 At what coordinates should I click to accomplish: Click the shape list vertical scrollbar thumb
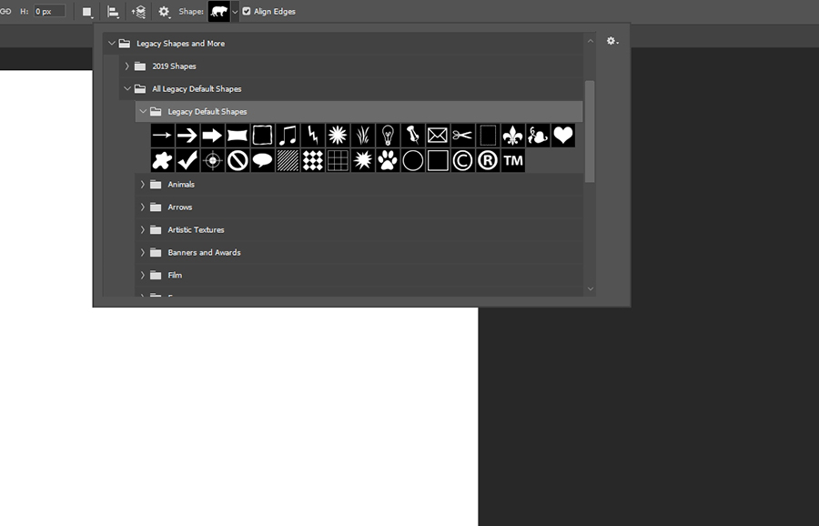point(591,131)
